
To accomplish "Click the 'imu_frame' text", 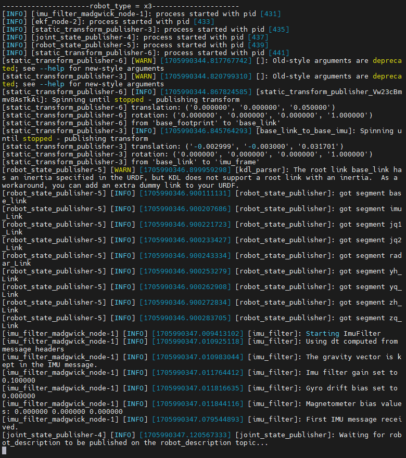I will (237, 162).
